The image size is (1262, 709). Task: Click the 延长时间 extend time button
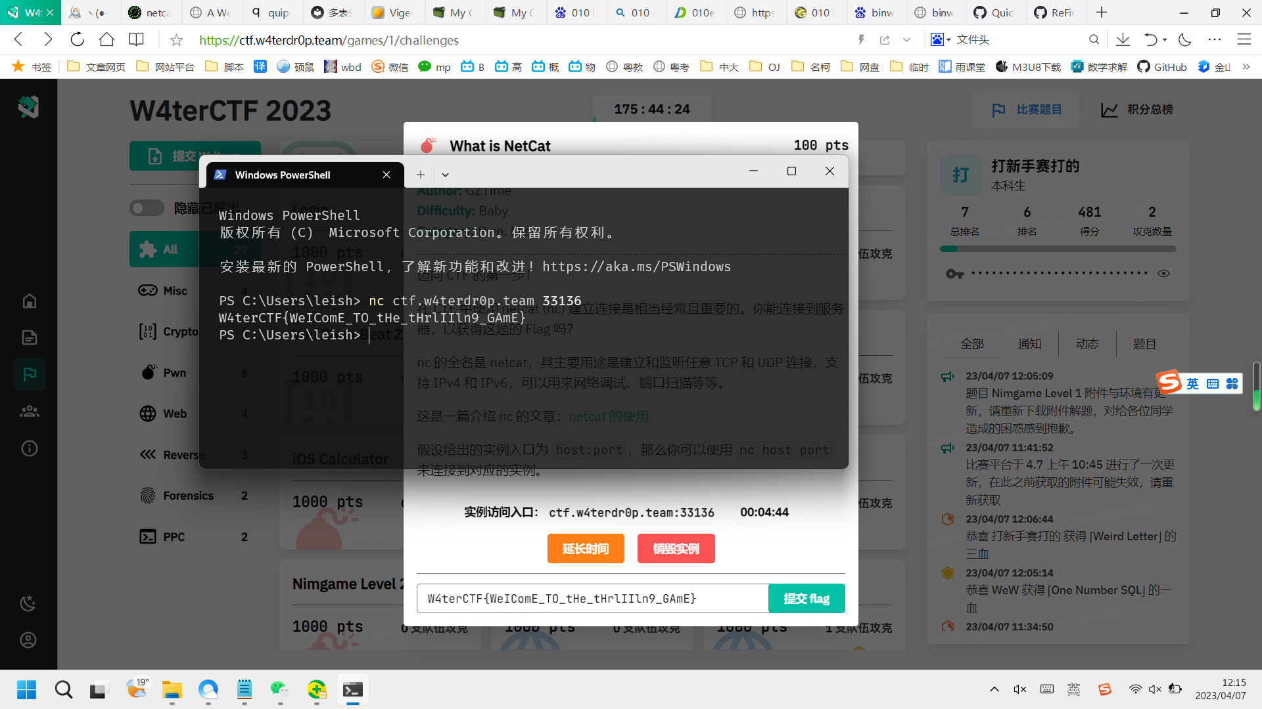pos(585,549)
